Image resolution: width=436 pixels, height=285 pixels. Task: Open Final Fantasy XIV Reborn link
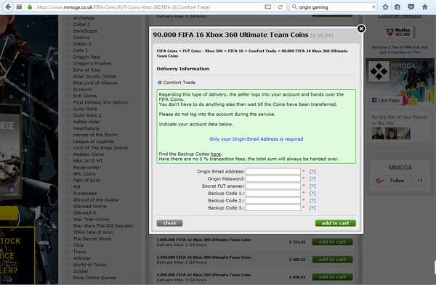[x=101, y=102]
